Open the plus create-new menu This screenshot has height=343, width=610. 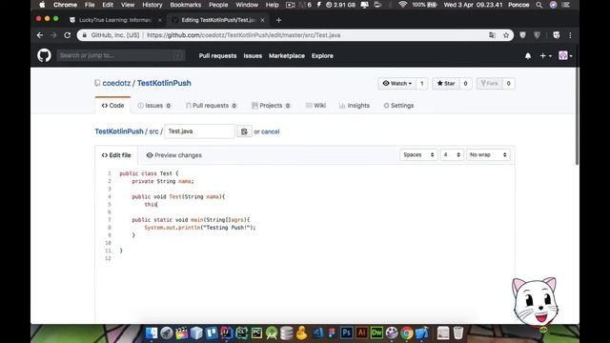click(x=545, y=56)
